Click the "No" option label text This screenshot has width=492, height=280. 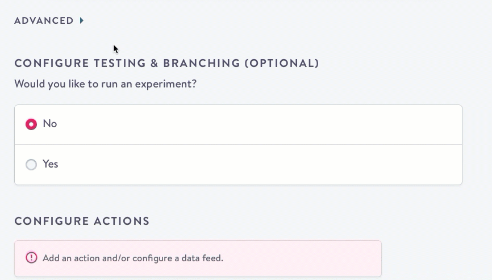(x=50, y=124)
